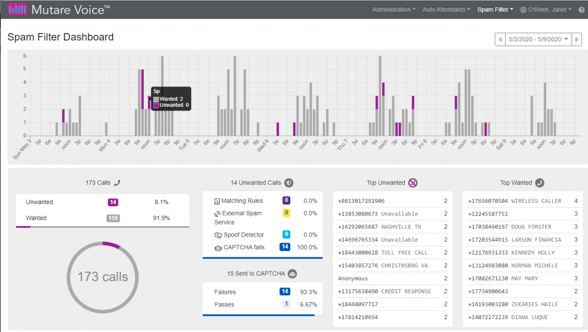588x332 pixels.
Task: Select wanted caller WIRELESS CALLER
Action: (x=523, y=201)
